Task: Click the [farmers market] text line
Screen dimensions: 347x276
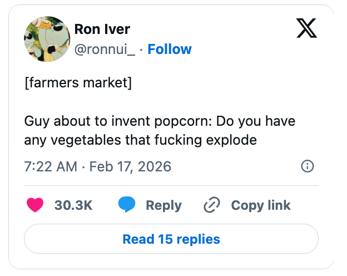Action: pyautogui.click(x=78, y=84)
